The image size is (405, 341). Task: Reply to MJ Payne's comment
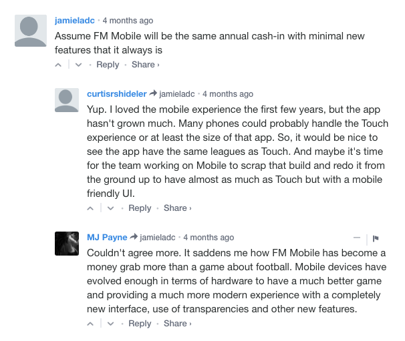[140, 324]
